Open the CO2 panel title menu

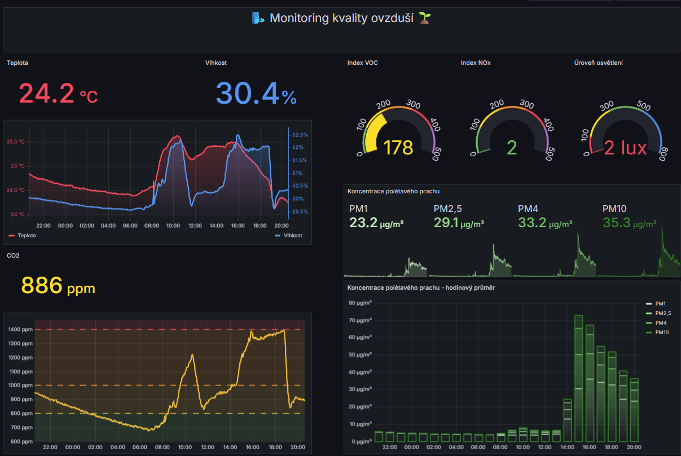[13, 255]
